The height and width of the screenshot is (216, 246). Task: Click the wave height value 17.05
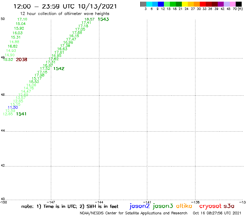pyautogui.click(x=80, y=29)
